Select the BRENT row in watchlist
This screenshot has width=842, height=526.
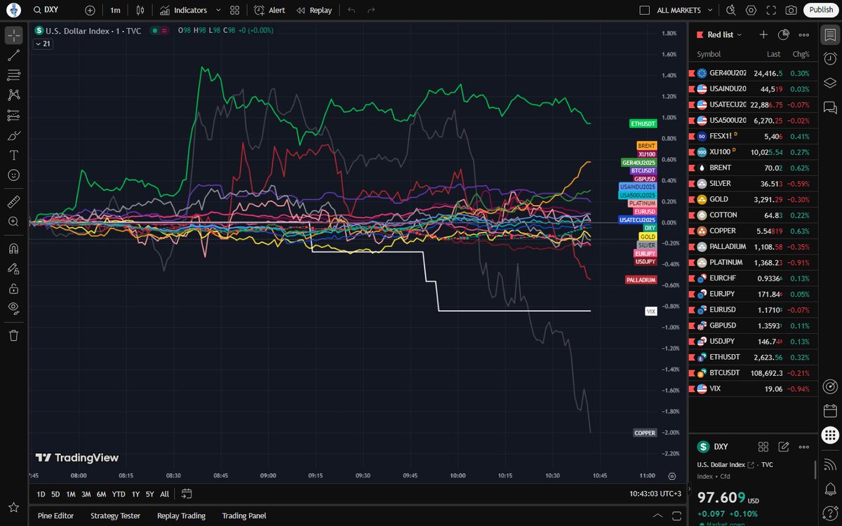click(x=753, y=168)
